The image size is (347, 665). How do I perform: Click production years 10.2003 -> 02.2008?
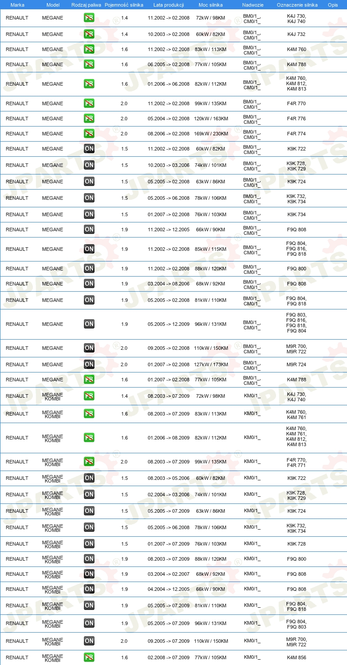(x=169, y=34)
